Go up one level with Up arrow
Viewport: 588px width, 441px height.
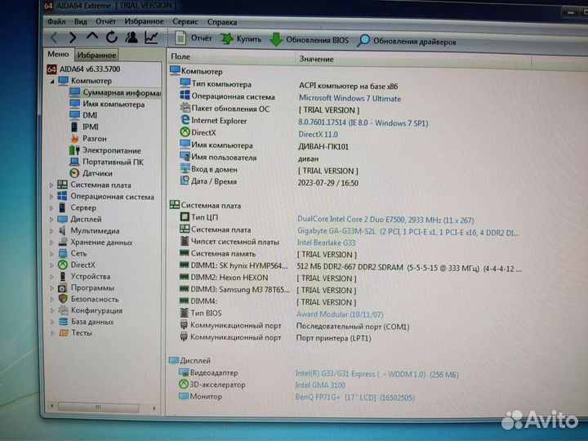(92, 37)
